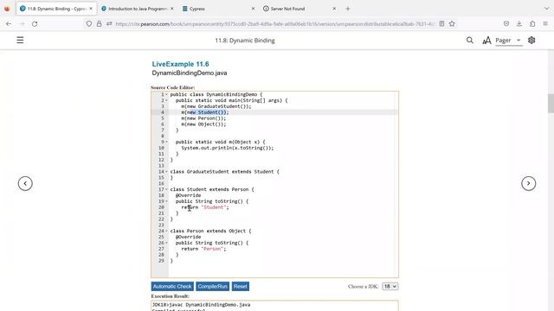Click in the Execution Result output box
This screenshot has height=311, width=554.
coord(274,306)
